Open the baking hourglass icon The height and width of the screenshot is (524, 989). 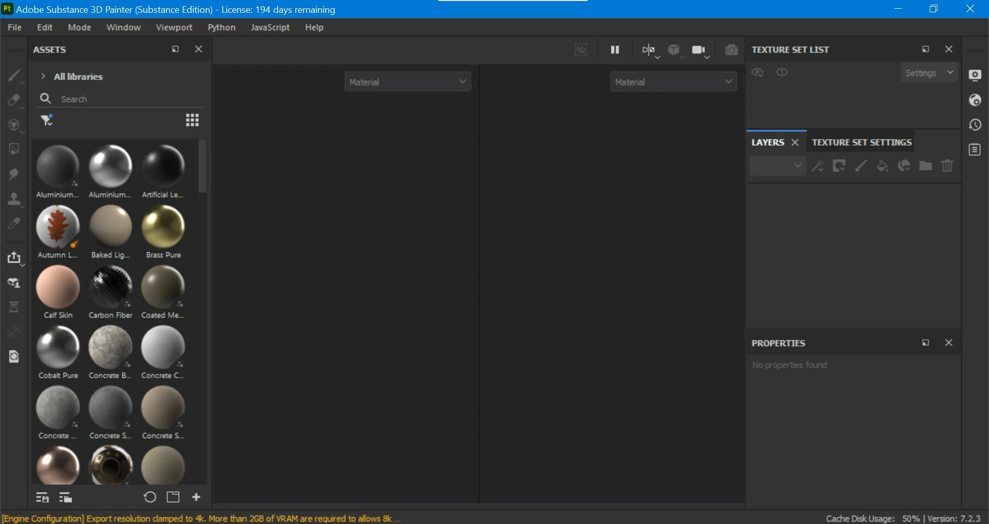pos(14,307)
